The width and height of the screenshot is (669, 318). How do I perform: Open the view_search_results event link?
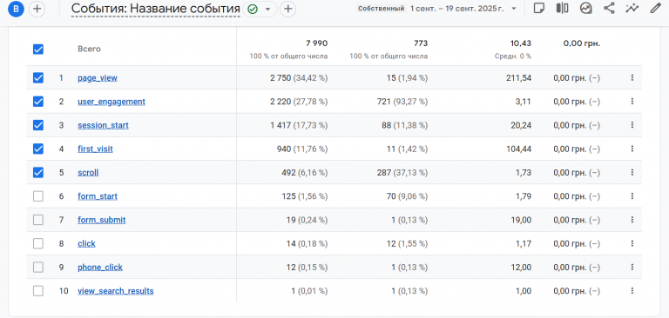coord(116,291)
